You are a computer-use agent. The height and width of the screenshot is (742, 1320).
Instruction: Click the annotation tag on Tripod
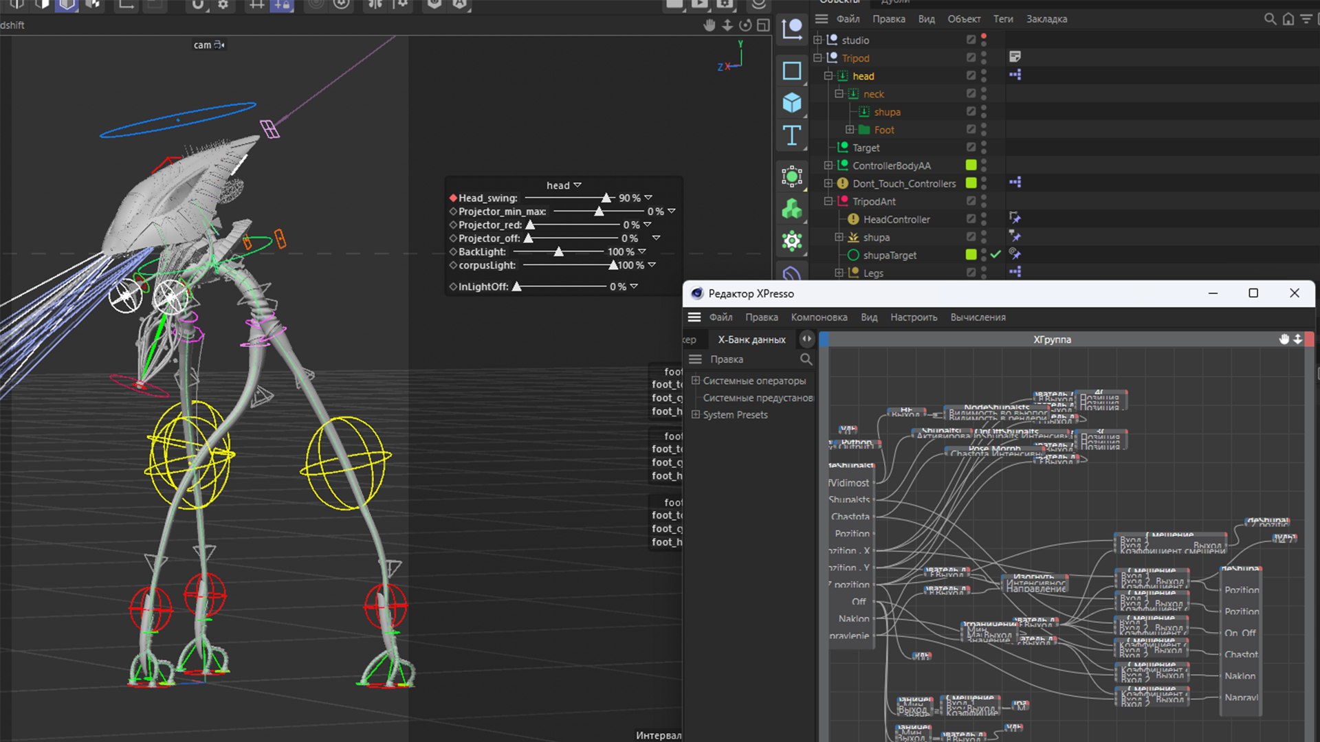(1015, 57)
